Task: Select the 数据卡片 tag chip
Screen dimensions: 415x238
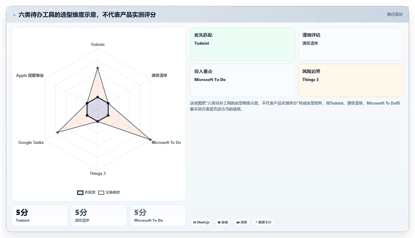Action: coord(263,222)
